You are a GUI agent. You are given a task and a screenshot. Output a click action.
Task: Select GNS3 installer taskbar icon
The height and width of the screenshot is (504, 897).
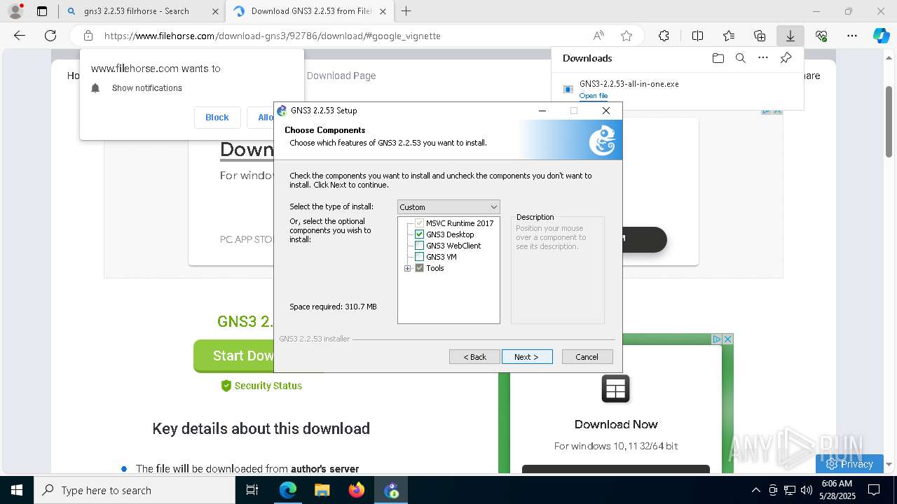point(391,490)
